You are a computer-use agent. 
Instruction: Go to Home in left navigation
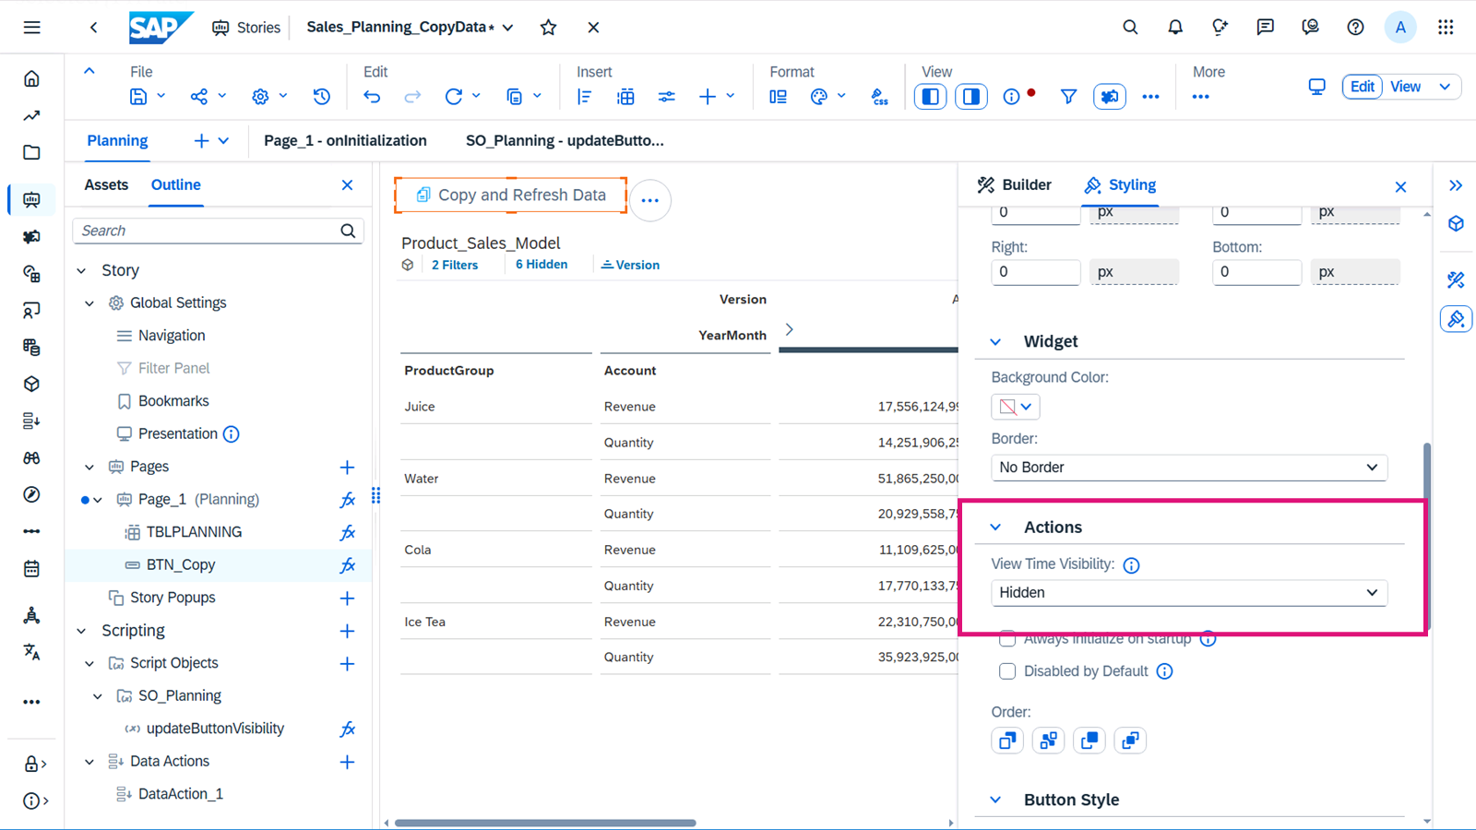click(31, 79)
